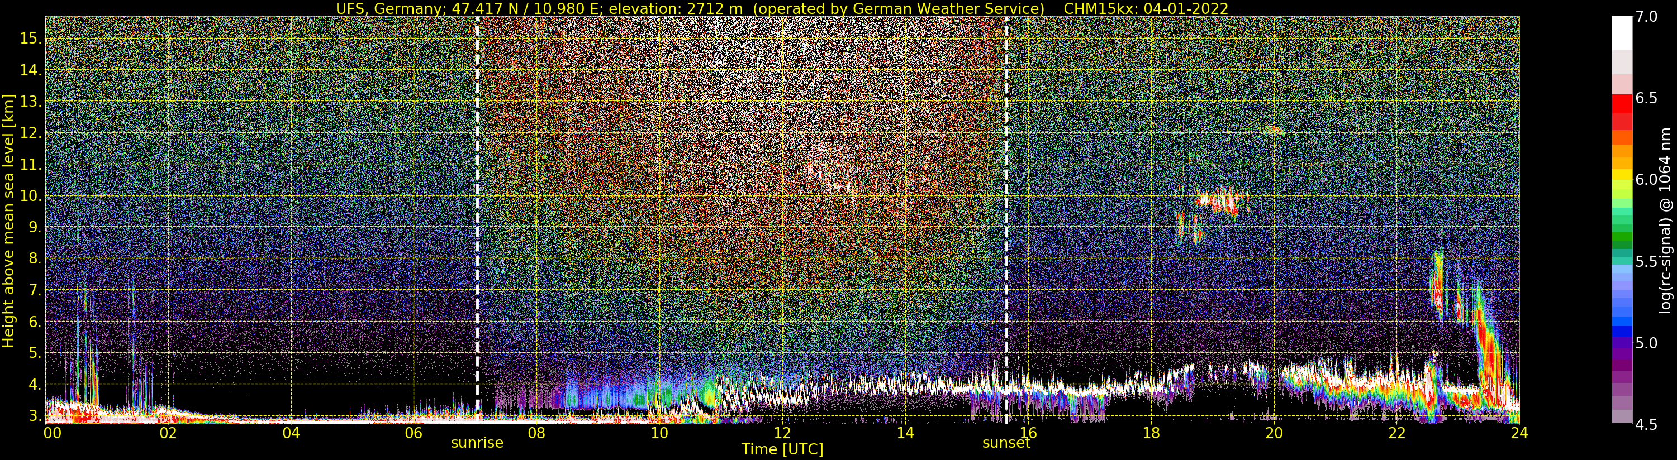Click the "7." km tick on the height axis

[35, 290]
